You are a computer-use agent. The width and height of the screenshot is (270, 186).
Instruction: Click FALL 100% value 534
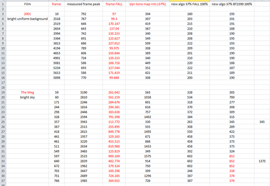[x=189, y=97]
